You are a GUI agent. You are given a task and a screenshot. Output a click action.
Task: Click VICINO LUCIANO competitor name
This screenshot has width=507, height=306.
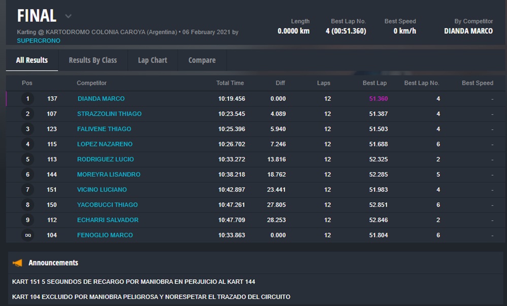102,190
